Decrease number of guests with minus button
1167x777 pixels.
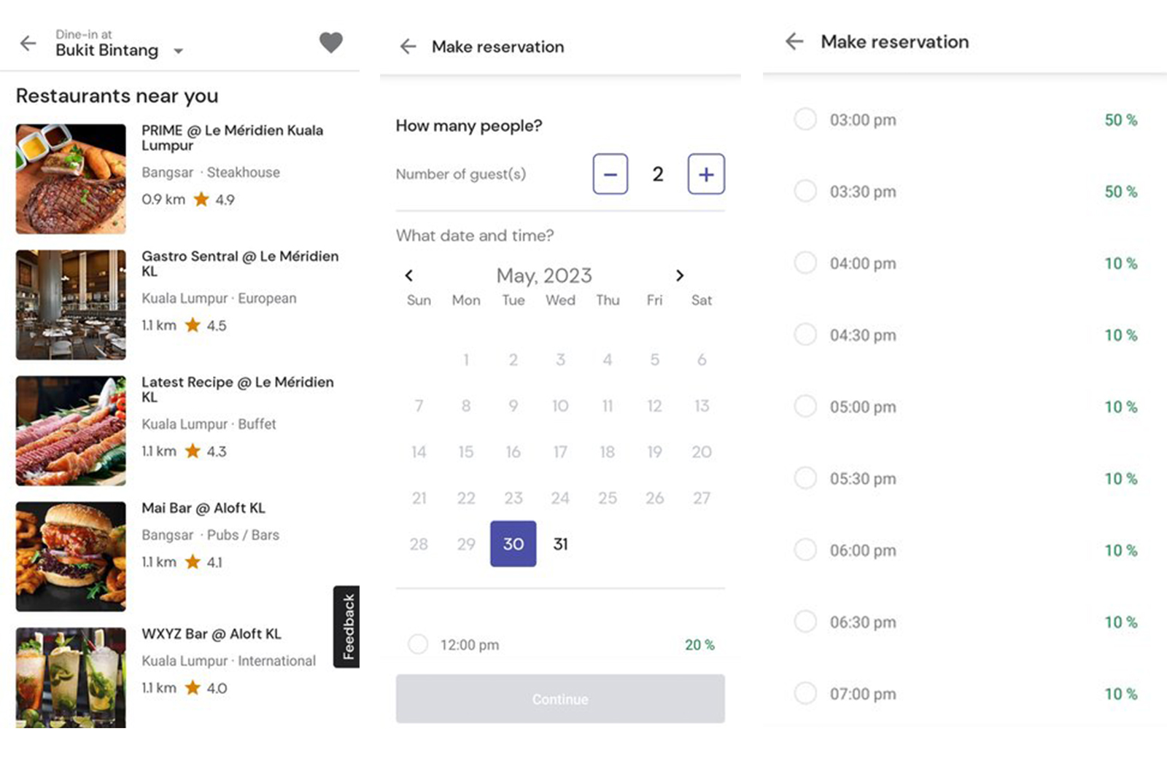coord(610,174)
